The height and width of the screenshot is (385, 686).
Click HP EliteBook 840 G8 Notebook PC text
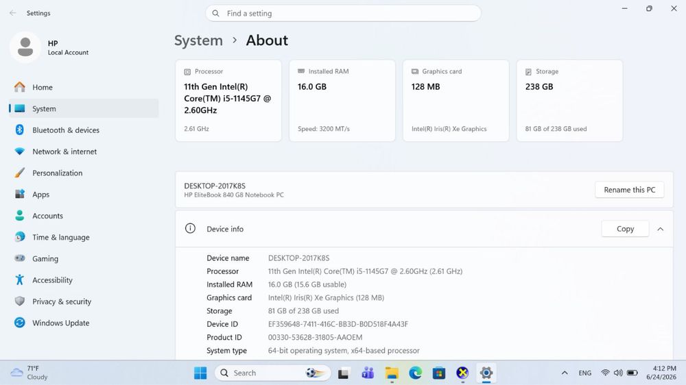point(234,195)
